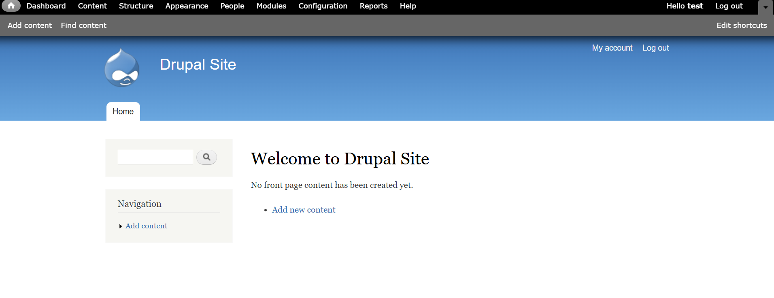The height and width of the screenshot is (298, 774).
Task: Toggle the shortcuts drawer arrow
Action: (765, 7)
